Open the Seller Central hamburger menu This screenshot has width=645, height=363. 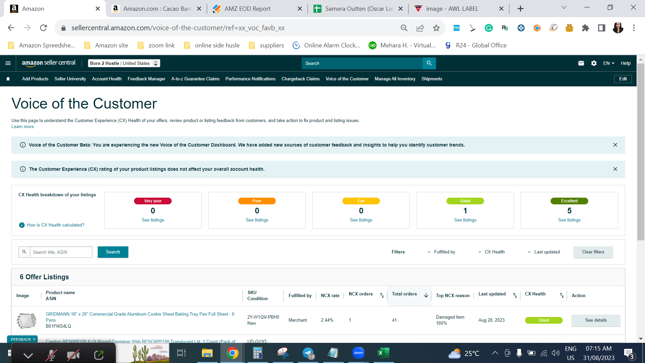pos(8,63)
